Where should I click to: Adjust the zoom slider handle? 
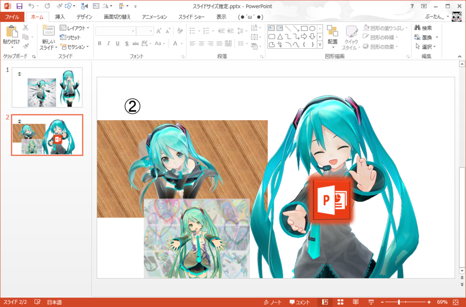tap(399, 302)
